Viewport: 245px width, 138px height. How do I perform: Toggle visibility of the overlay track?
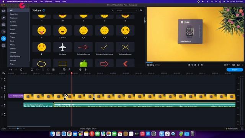point(5,86)
